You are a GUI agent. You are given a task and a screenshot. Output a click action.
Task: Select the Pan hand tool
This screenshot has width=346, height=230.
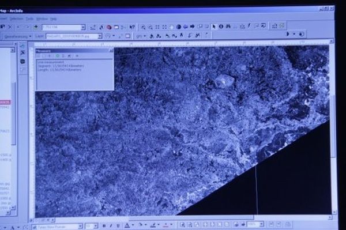171,27
